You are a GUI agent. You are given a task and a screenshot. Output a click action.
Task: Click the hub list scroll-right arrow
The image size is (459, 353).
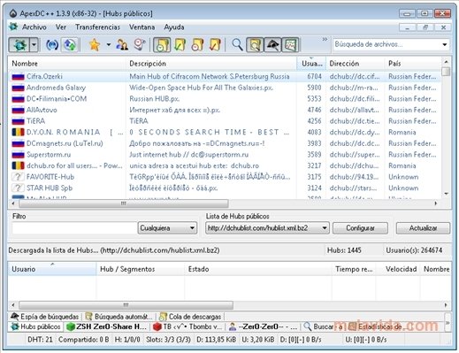click(435, 203)
